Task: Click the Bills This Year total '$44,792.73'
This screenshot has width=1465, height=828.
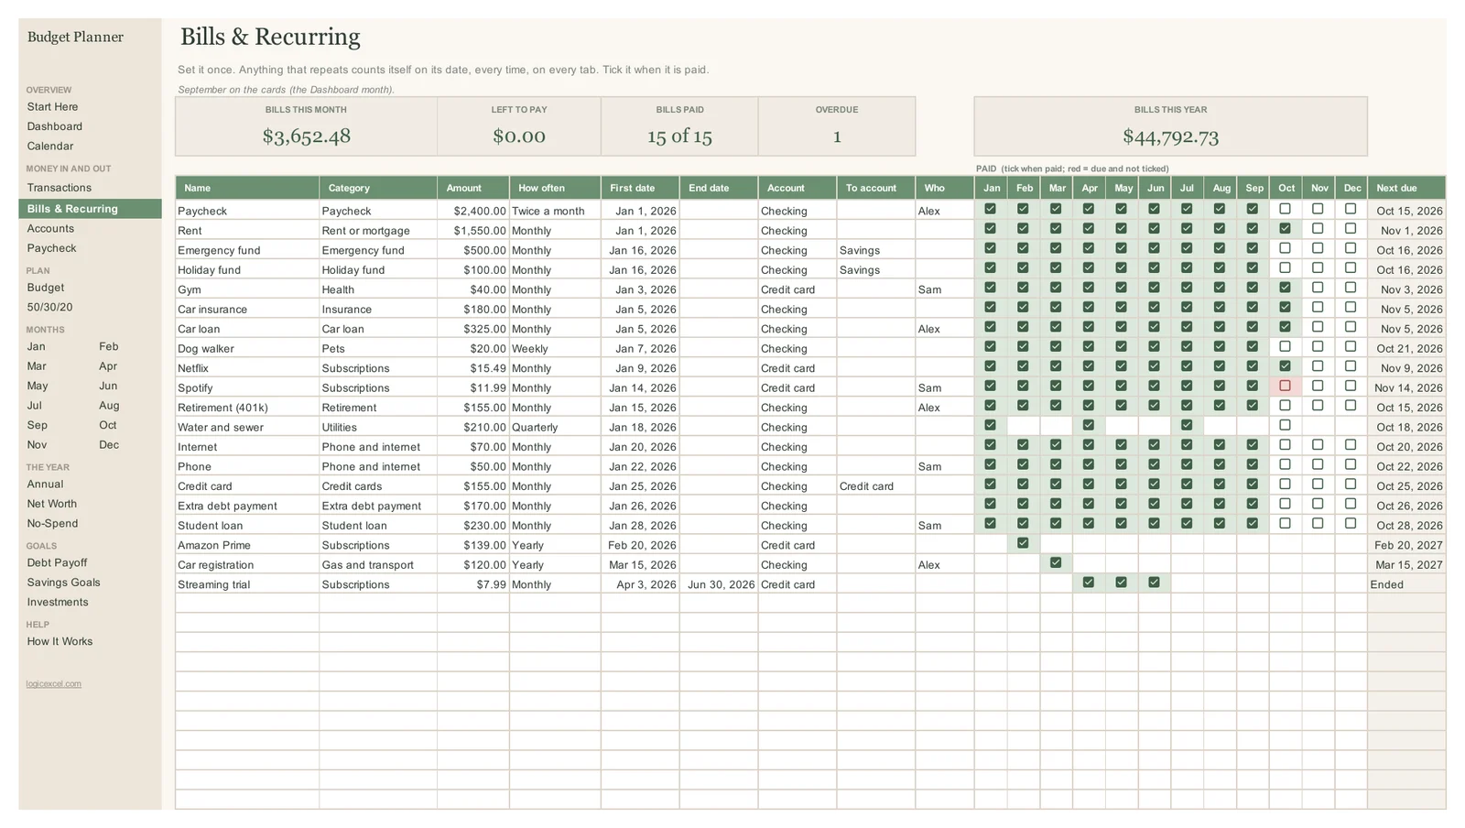Action: tap(1170, 136)
